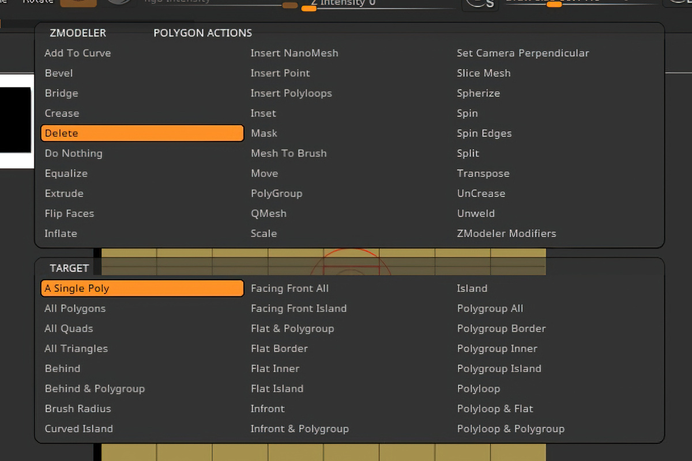Select the A Single Poly target
The width and height of the screenshot is (692, 461).
tap(142, 288)
